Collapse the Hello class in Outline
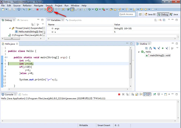181x128 pixels. pyautogui.click(x=139, y=52)
